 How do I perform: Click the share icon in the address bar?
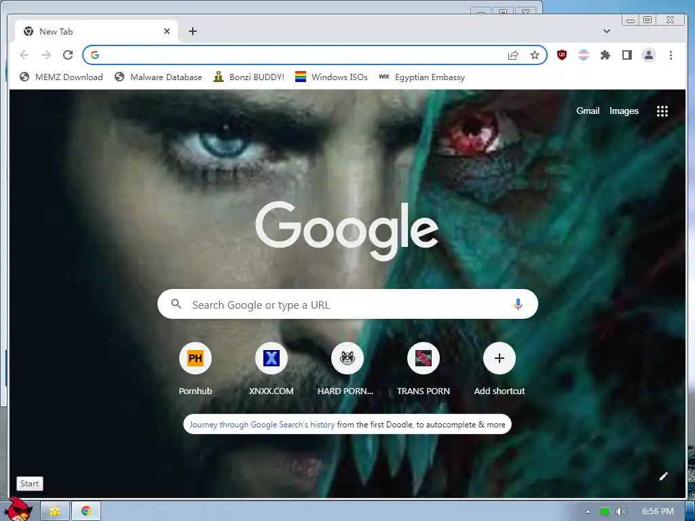click(513, 55)
